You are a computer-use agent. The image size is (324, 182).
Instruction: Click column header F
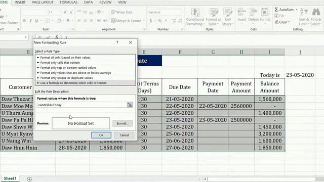tap(180, 52)
